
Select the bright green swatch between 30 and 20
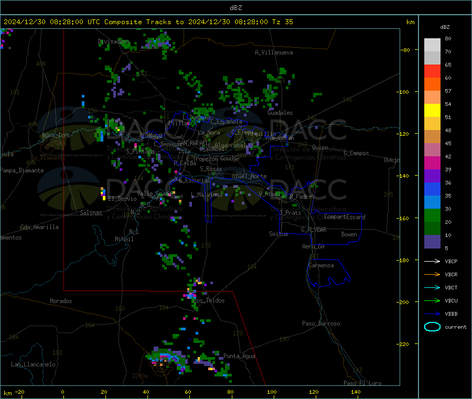pyautogui.click(x=432, y=215)
